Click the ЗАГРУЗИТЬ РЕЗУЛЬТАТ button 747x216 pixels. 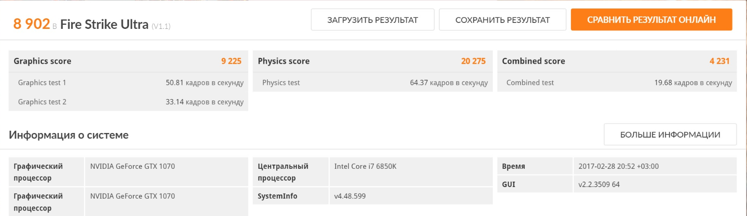click(372, 20)
